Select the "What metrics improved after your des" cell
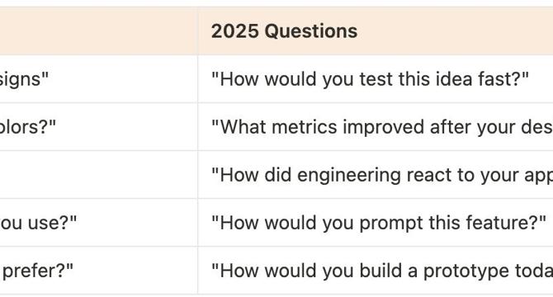Image resolution: width=553 pixels, height=297 pixels. tap(376, 127)
